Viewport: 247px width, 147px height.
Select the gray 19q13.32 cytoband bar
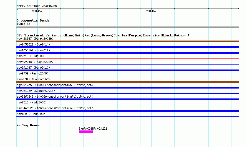pos(128,27)
